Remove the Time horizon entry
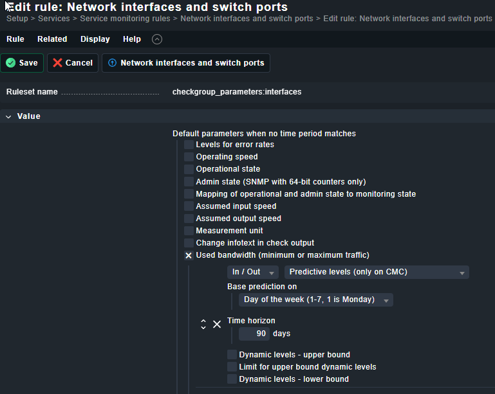Image resolution: width=495 pixels, height=394 pixels. click(x=217, y=324)
